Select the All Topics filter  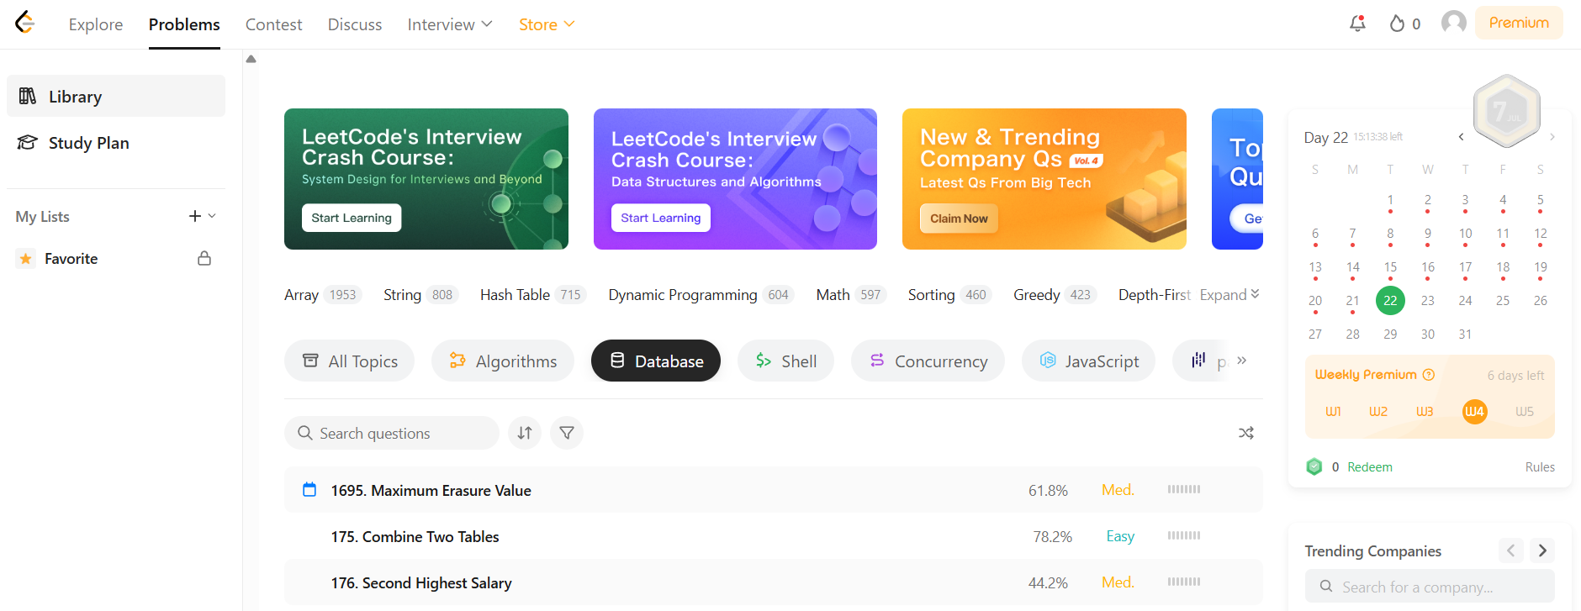[349, 361]
